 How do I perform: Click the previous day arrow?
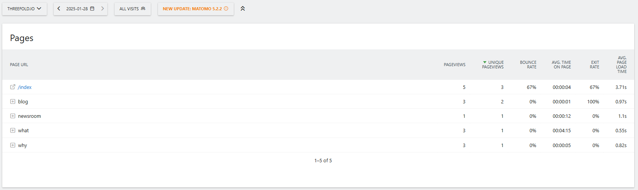click(x=59, y=8)
